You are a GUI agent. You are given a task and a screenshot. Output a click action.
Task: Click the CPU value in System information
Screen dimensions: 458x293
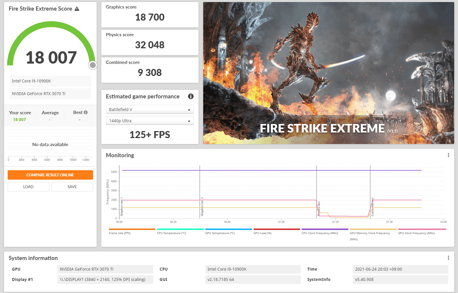click(253, 269)
